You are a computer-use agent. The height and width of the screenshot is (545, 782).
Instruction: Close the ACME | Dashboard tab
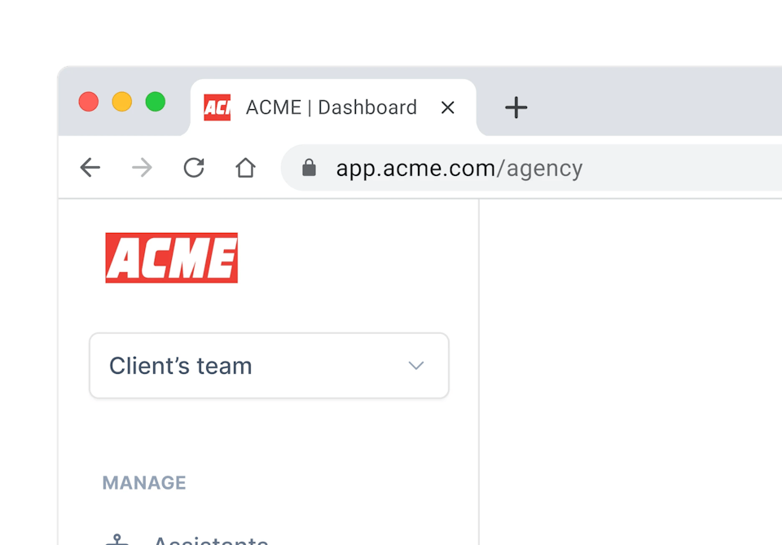point(448,108)
